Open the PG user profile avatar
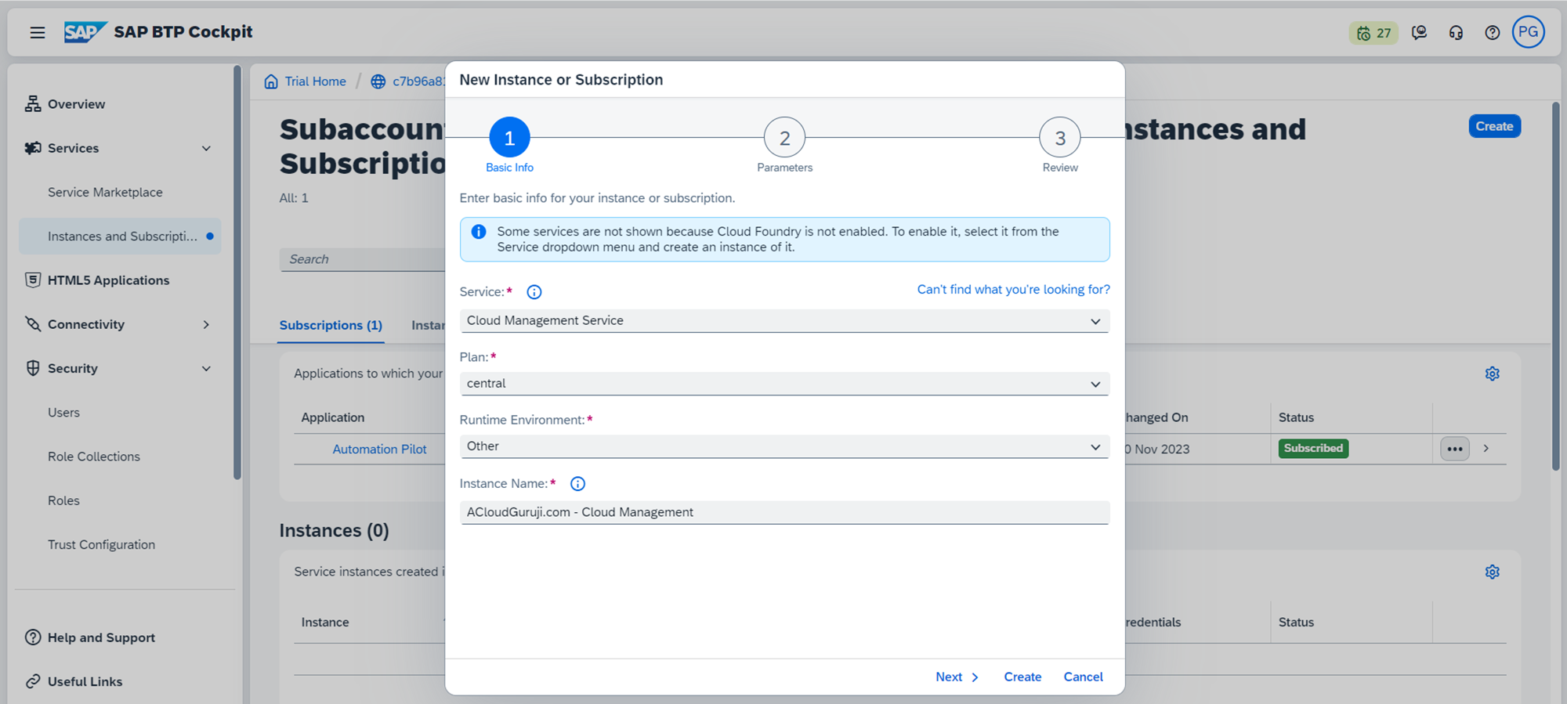Image resolution: width=1567 pixels, height=704 pixels. (1528, 32)
